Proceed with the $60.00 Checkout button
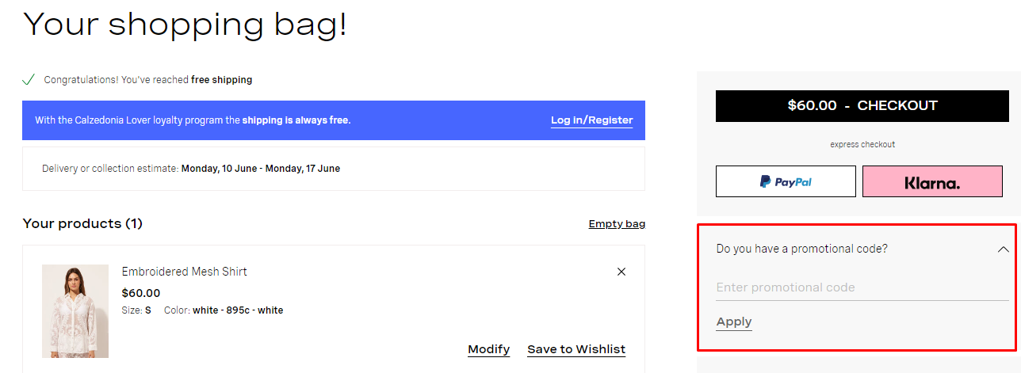This screenshot has width=1021, height=373. click(862, 105)
